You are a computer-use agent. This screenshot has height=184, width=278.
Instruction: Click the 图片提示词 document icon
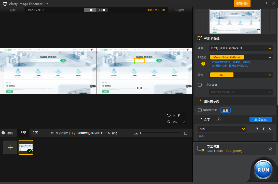[200, 101]
